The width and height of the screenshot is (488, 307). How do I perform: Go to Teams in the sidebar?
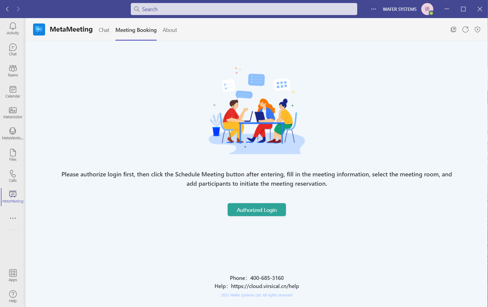coord(13,71)
